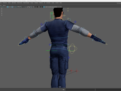The width and height of the screenshot is (121, 91).
Task: Select smooth shade all icon
Action: (x=8, y=7)
